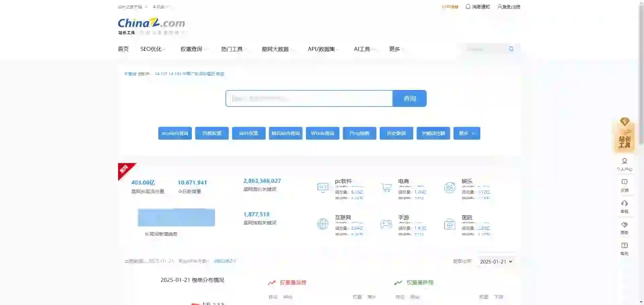The height and width of the screenshot is (305, 644).
Task: Click the 医院 medical kit icon
Action: 449,224
